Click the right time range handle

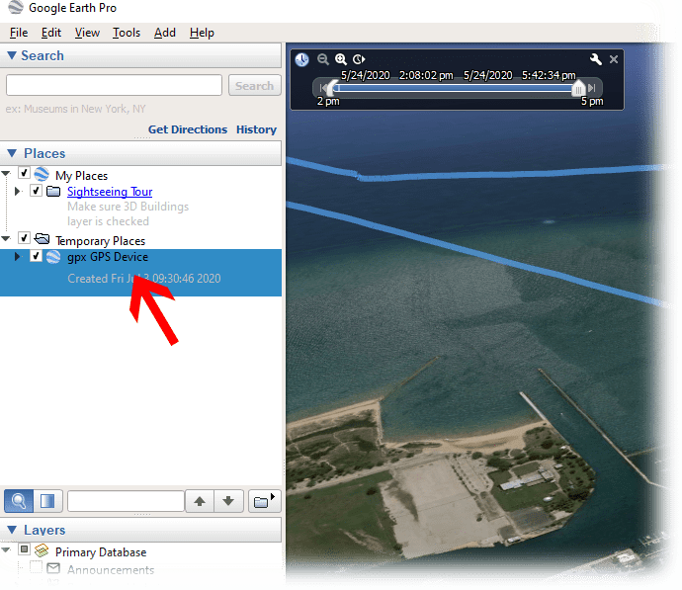pos(578,88)
